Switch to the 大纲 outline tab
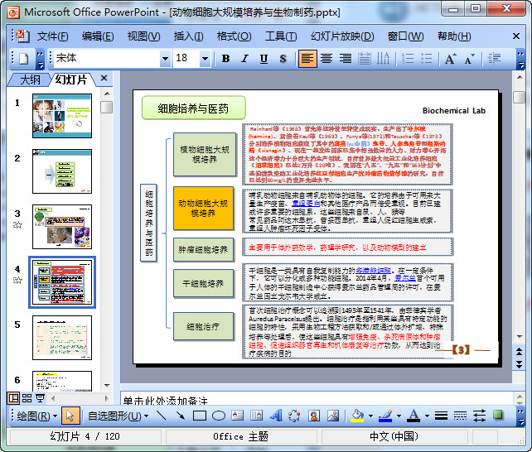The height and width of the screenshot is (452, 532). 30,79
